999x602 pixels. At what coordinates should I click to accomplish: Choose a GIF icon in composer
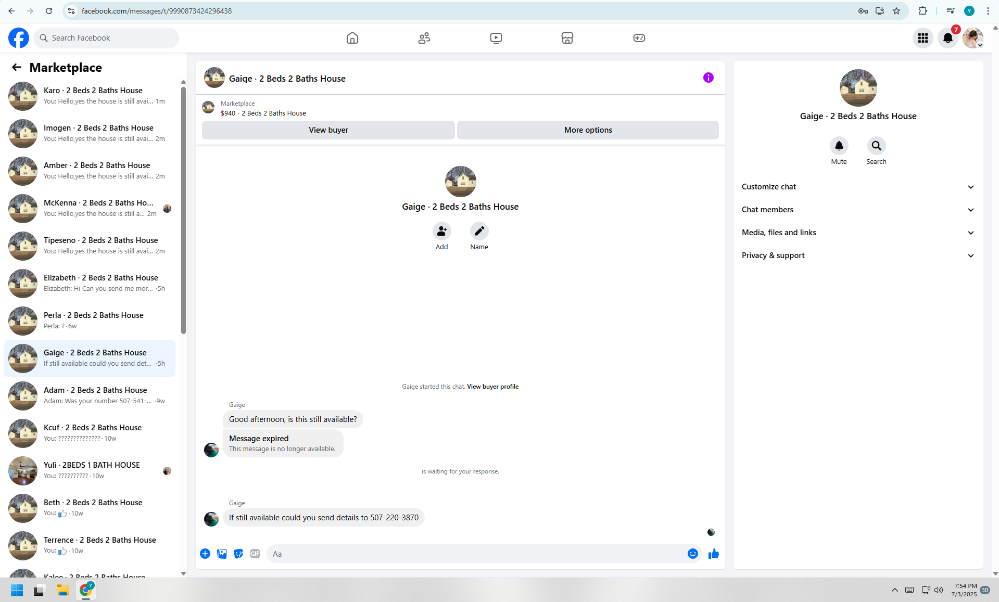(255, 554)
